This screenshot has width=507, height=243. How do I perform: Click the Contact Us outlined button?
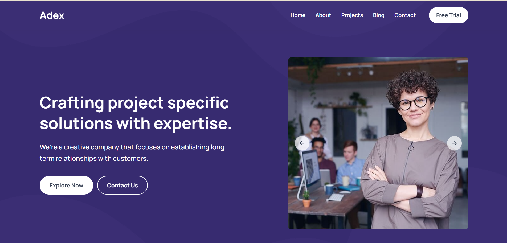122,185
